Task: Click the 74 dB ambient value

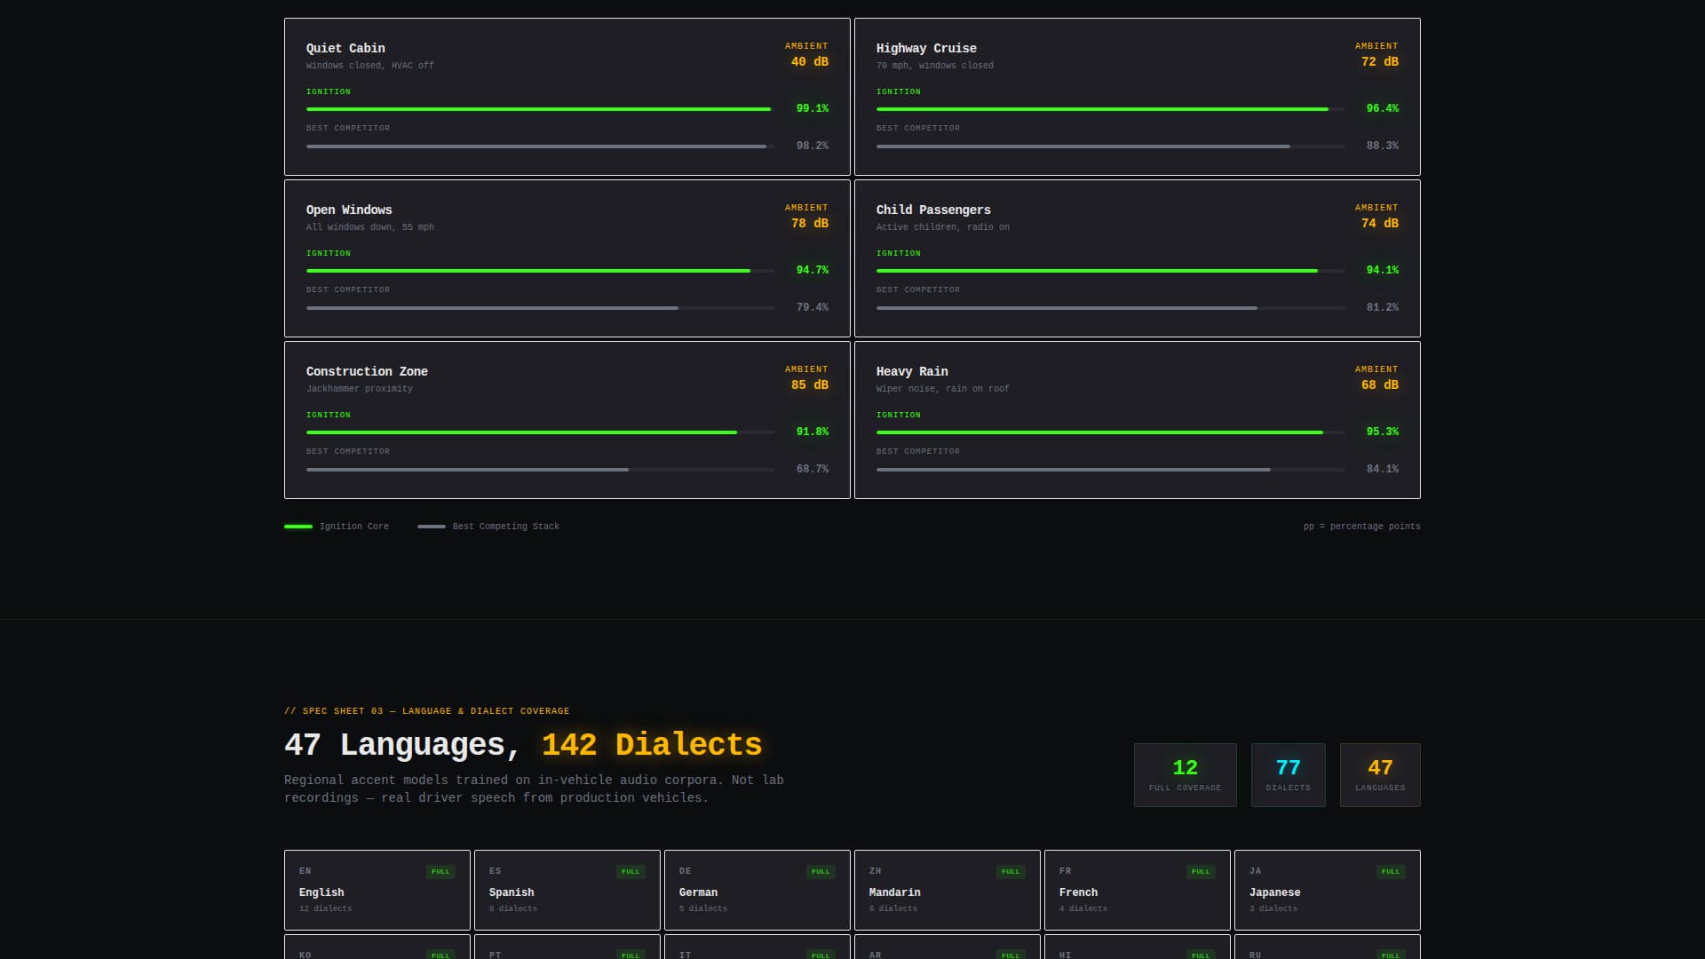Action: click(x=1380, y=224)
